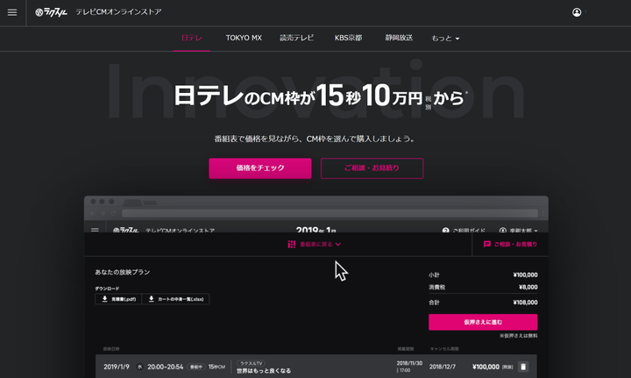
Task: Click the trash icon in the 2019/1/9 row
Action: (x=523, y=367)
